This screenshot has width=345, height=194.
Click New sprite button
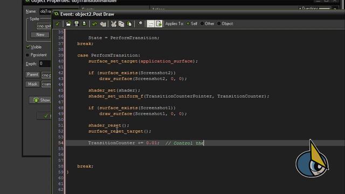40,34
